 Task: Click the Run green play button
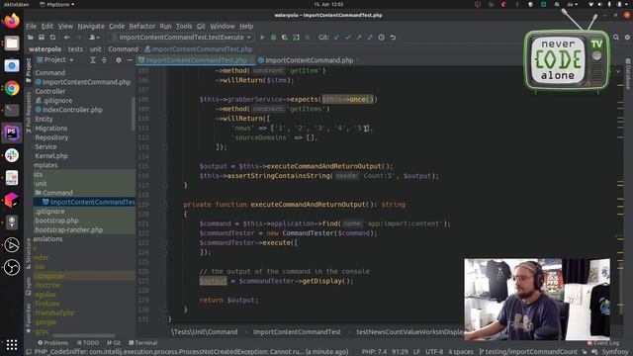click(262, 38)
